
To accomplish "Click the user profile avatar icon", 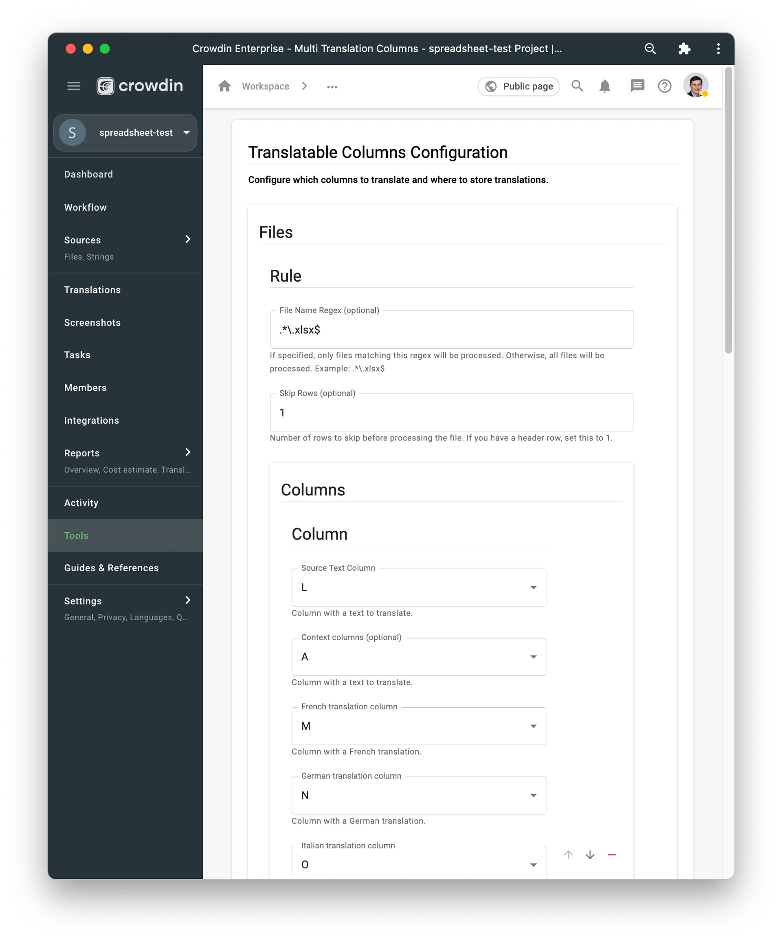I will pos(696,86).
